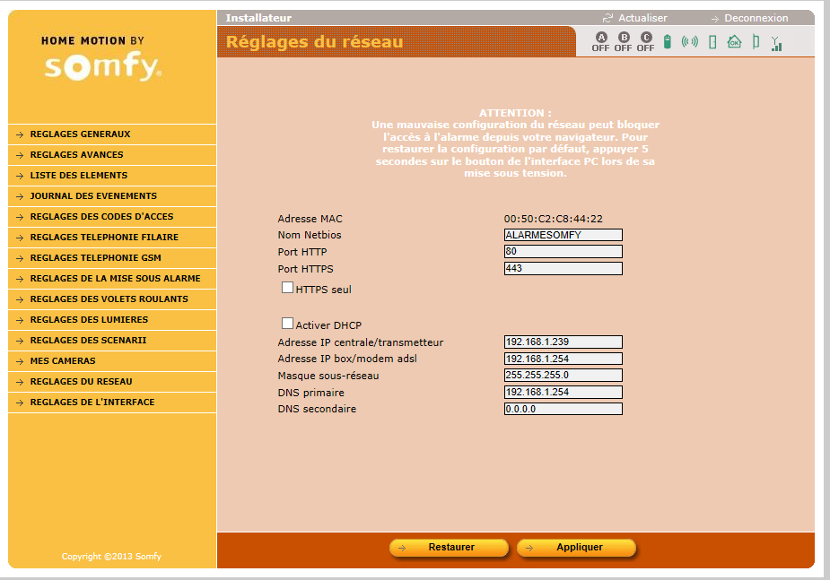Click the Restaurer button

pos(449,548)
